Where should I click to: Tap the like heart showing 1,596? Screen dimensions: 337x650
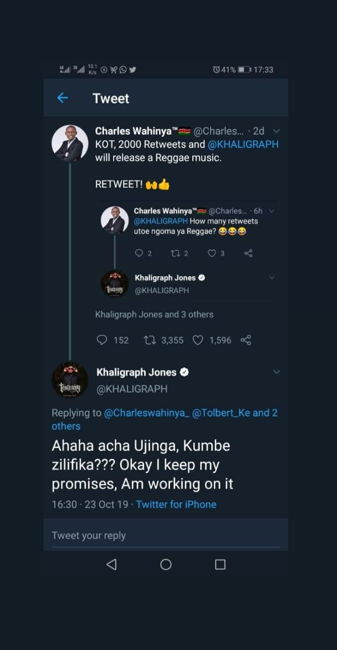pos(197,340)
